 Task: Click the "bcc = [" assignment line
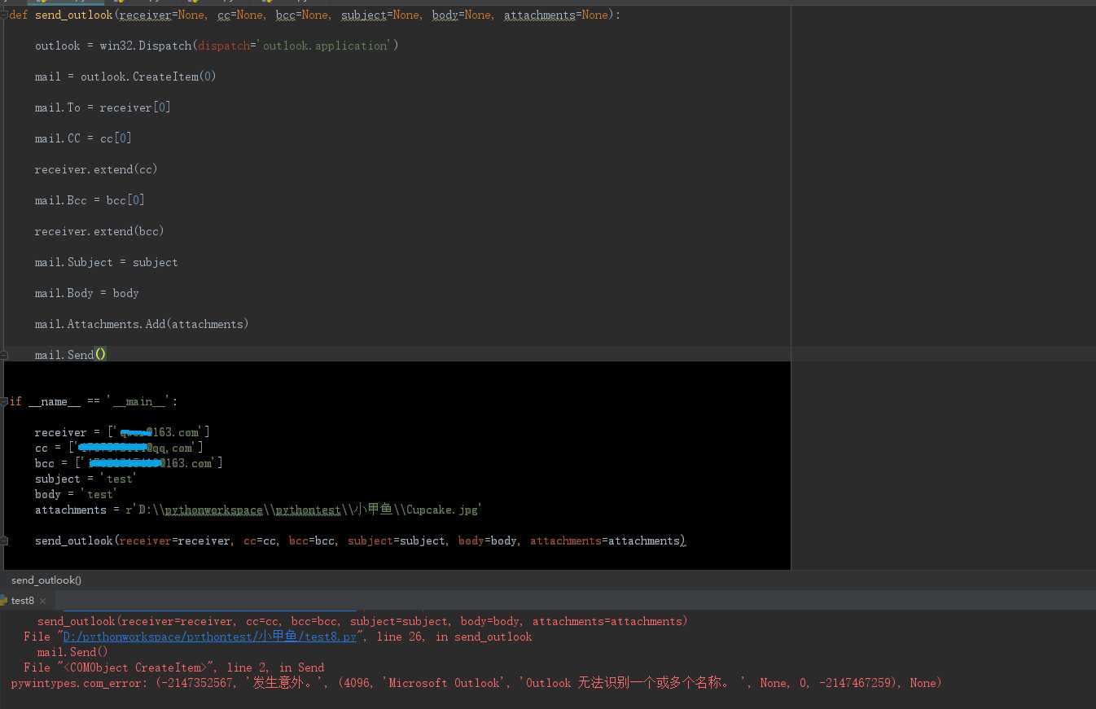[x=129, y=463]
